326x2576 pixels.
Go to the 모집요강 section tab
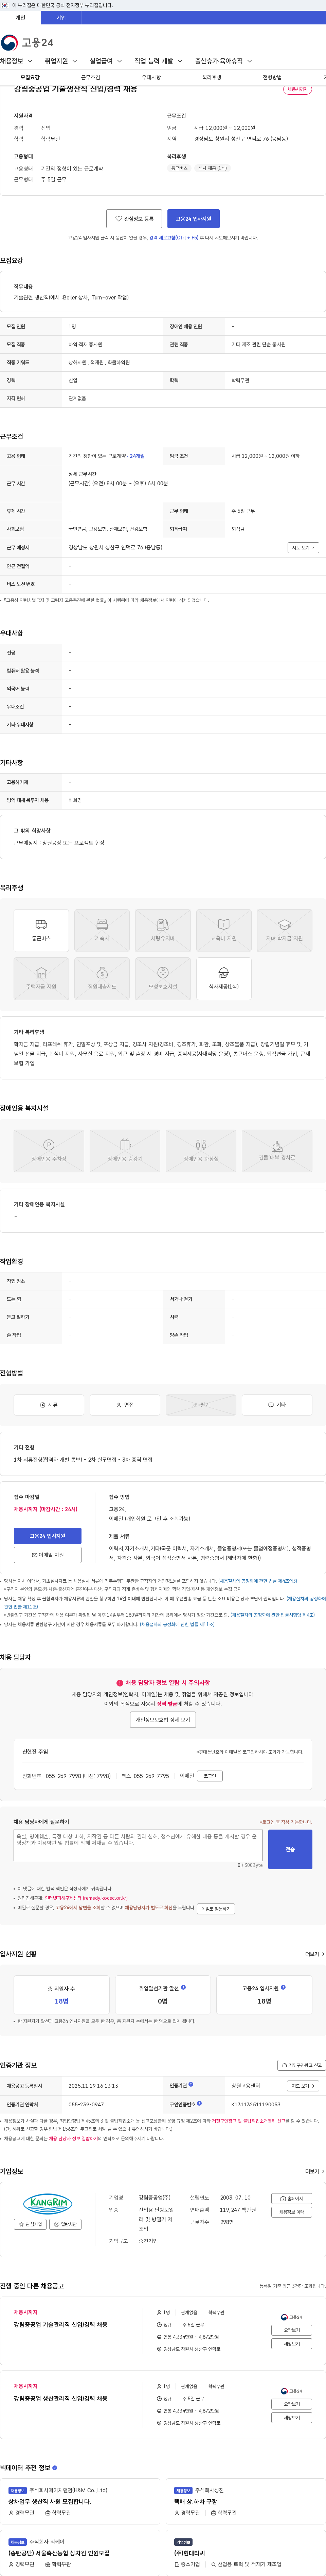[x=30, y=77]
